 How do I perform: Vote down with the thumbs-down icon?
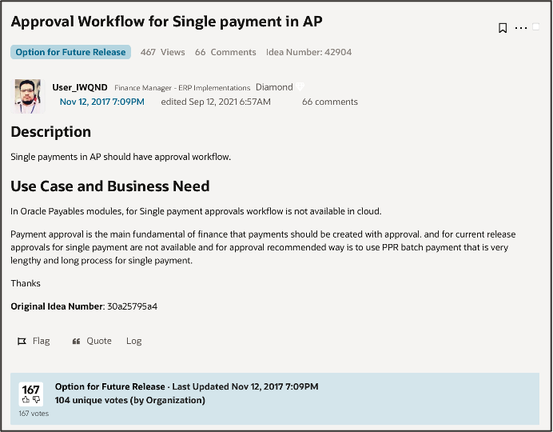tap(36, 399)
